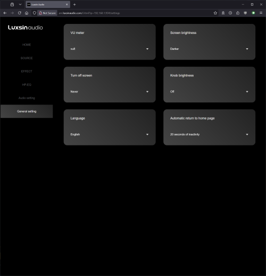Click the address bar URL
This screenshot has height=276, width=266.
pos(89,13)
